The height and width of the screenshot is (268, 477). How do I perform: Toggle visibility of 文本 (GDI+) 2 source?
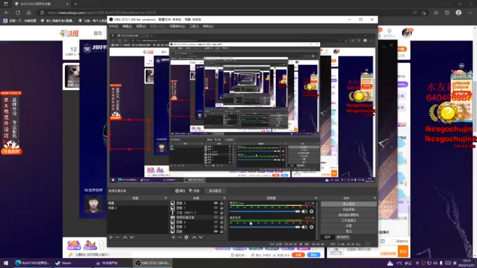tap(216, 213)
